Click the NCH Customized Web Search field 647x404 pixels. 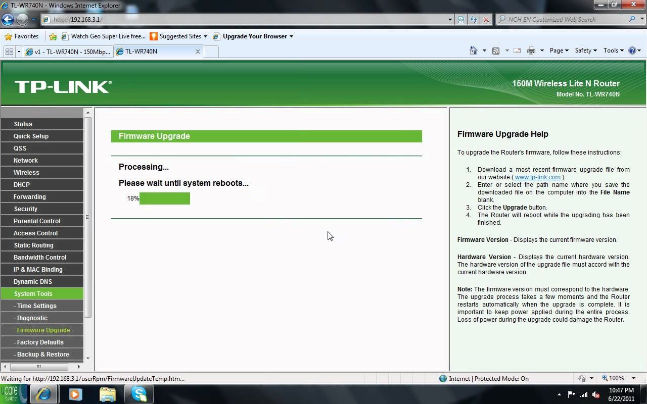coord(561,19)
